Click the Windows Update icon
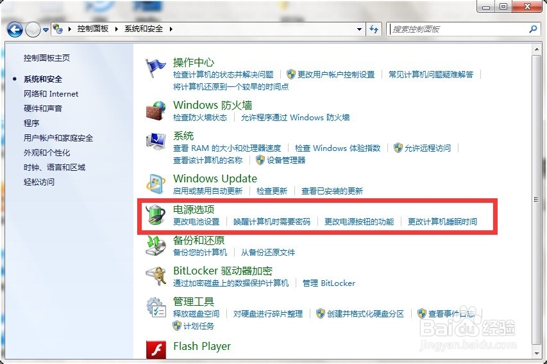Image resolution: width=547 pixels, height=364 pixels. pos(156,184)
